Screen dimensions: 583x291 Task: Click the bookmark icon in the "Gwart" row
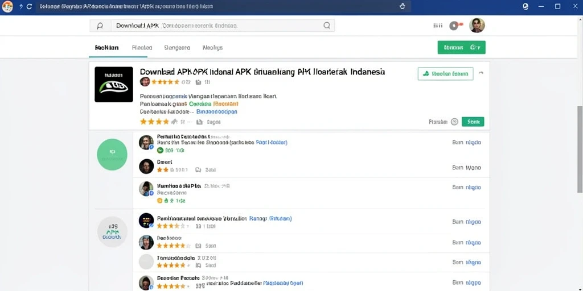198,170
